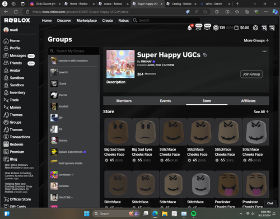Click the Edge icon in the taskbar
Viewport: 280px width, 219px height.
pos(155,213)
